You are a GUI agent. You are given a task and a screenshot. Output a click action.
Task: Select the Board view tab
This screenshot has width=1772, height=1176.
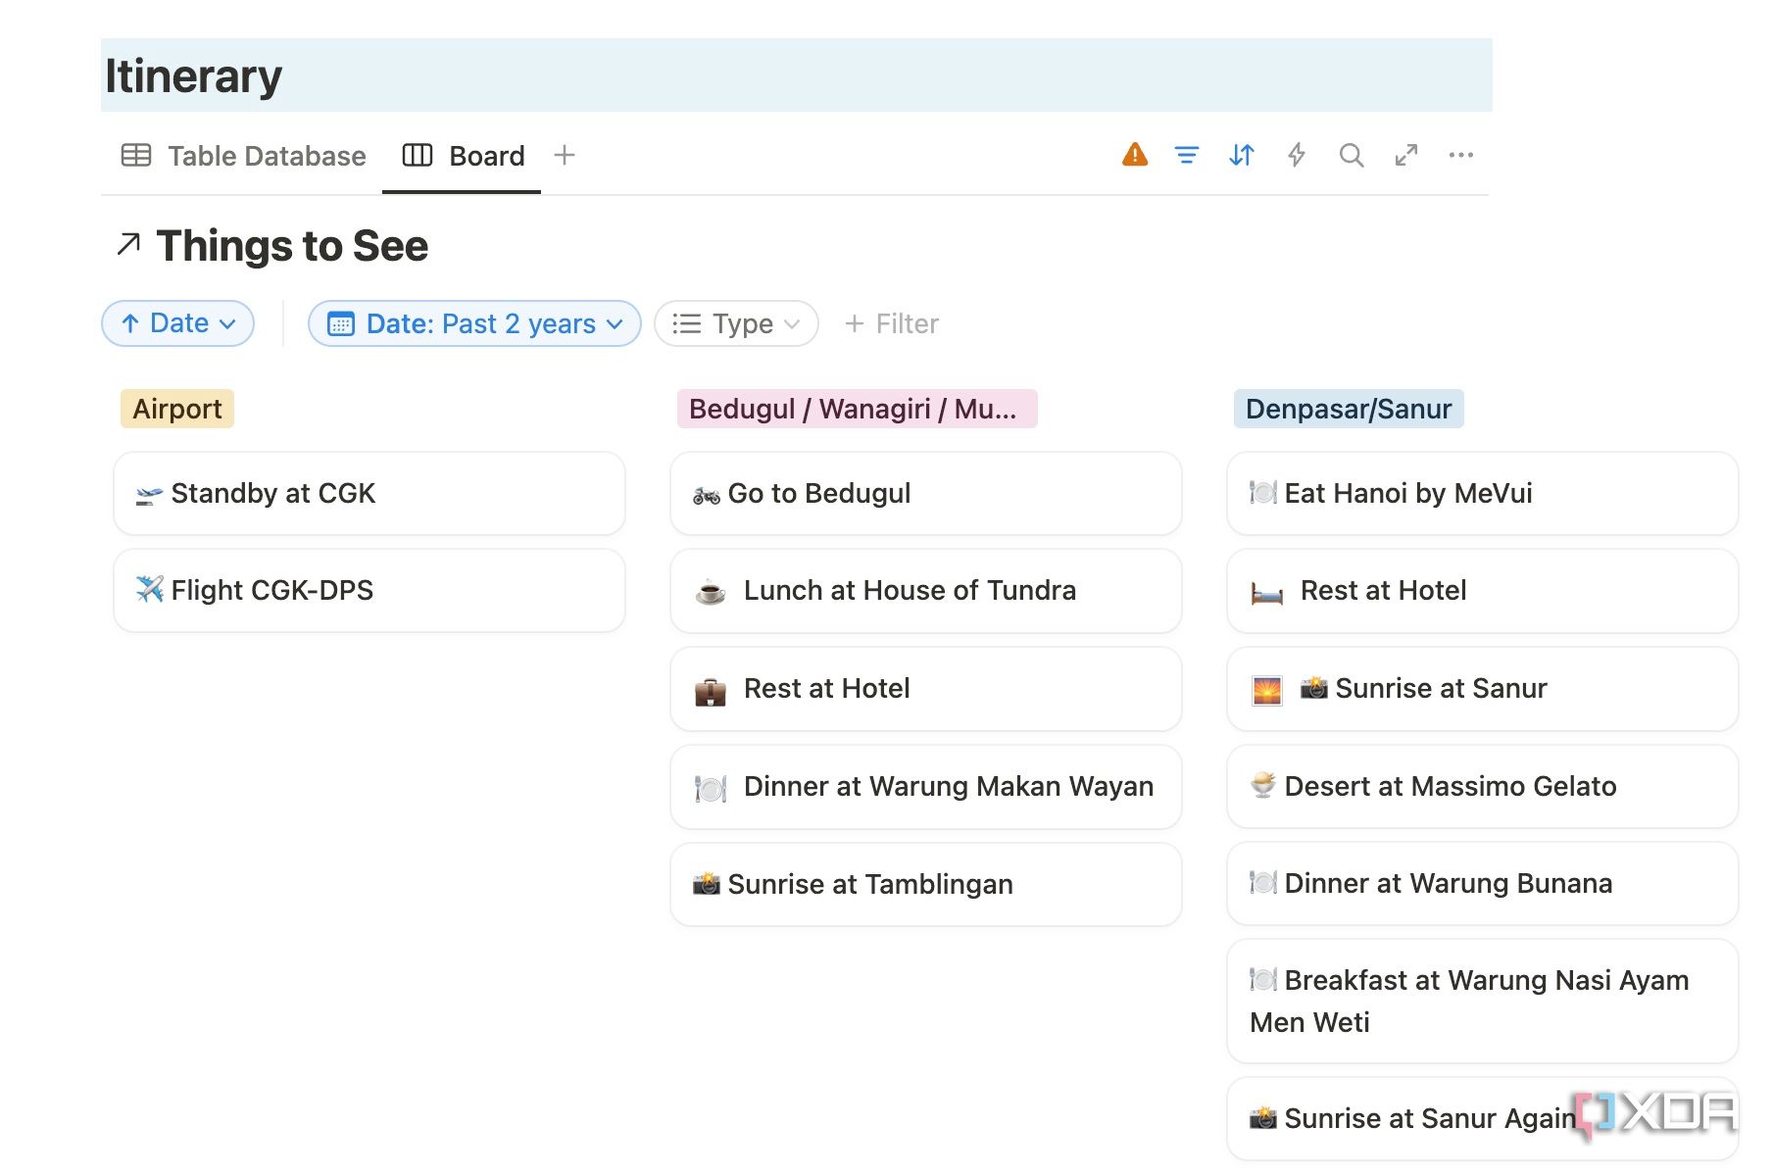coord(462,155)
